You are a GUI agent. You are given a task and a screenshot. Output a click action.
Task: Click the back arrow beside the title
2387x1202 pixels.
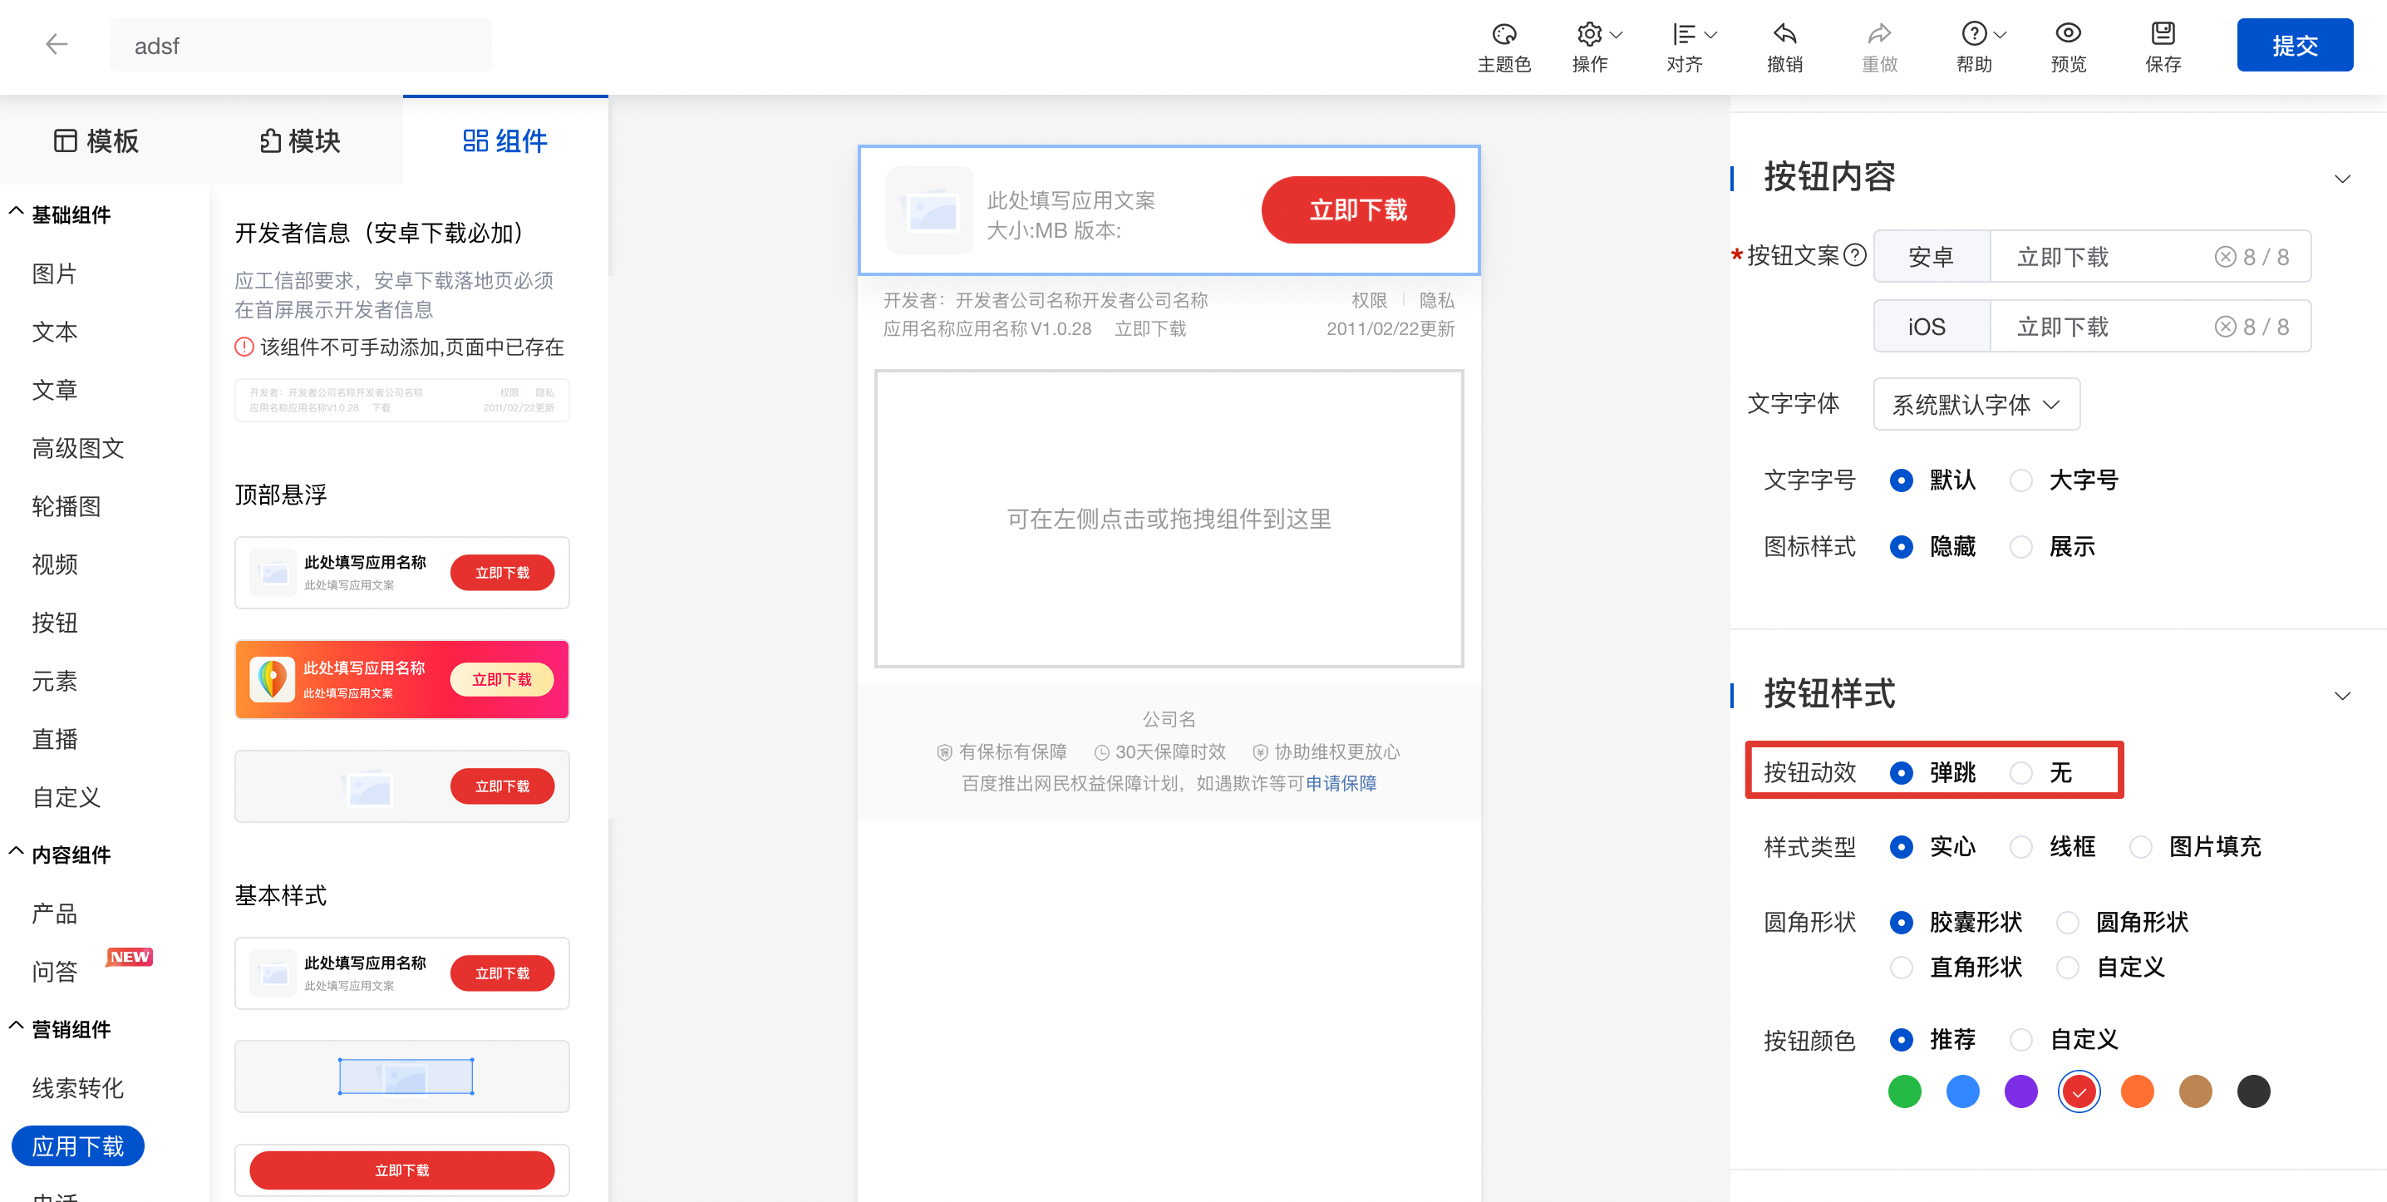click(x=57, y=45)
